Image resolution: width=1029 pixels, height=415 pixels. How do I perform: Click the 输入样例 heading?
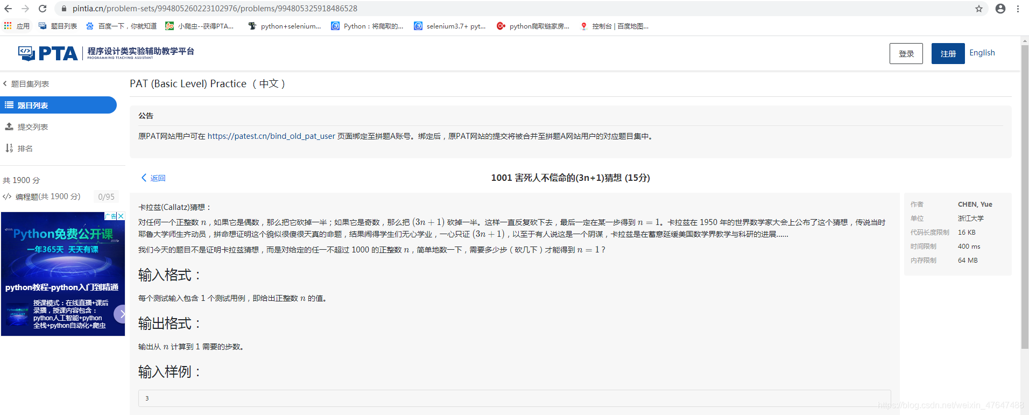pos(169,372)
